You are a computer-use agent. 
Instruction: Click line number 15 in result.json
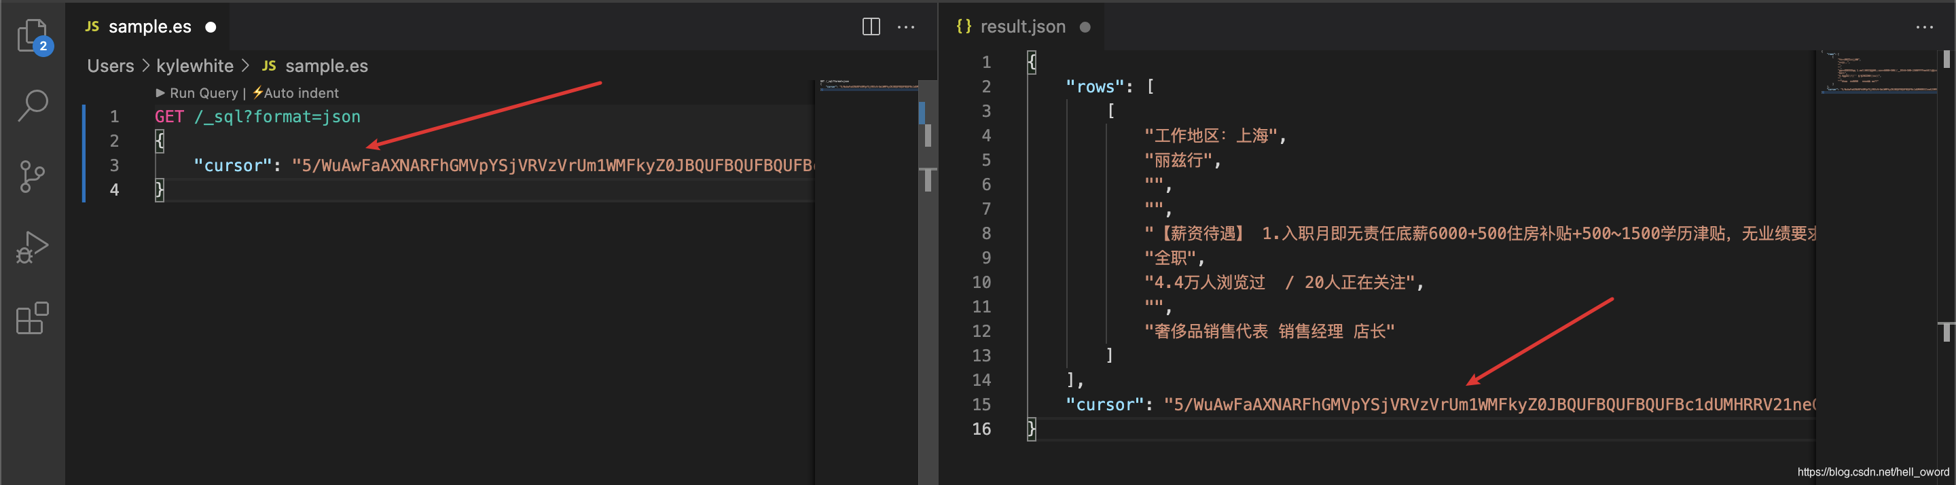(x=981, y=405)
